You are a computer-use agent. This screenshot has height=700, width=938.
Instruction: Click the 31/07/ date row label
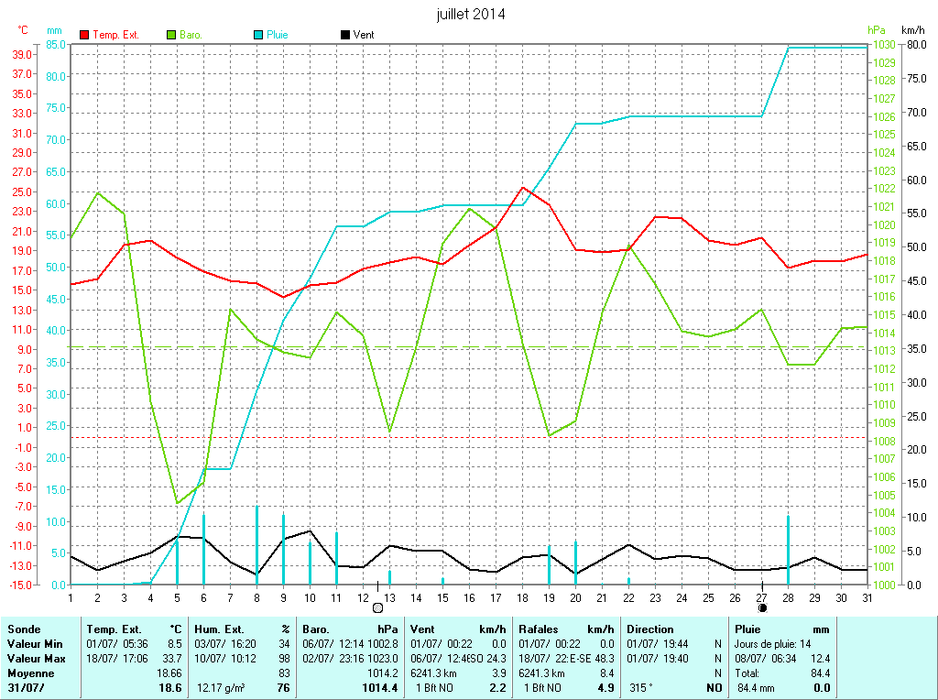coord(24,687)
